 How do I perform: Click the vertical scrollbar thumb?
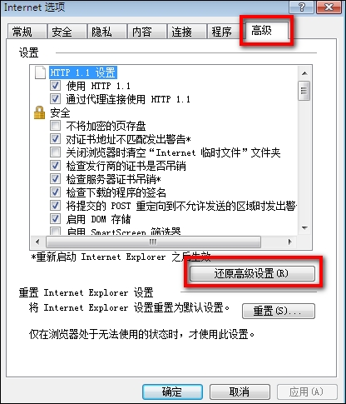pos(304,91)
